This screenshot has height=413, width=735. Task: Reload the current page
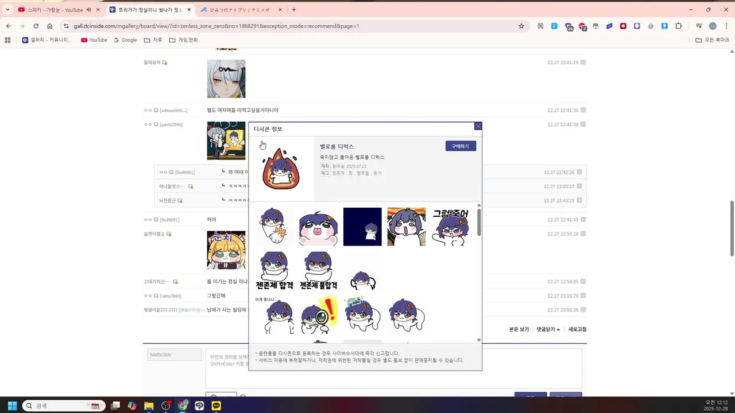(x=36, y=26)
